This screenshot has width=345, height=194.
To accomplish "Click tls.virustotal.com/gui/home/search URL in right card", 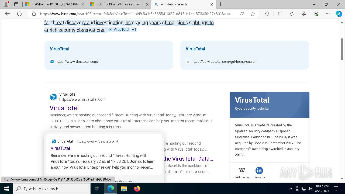I will 224,62.
